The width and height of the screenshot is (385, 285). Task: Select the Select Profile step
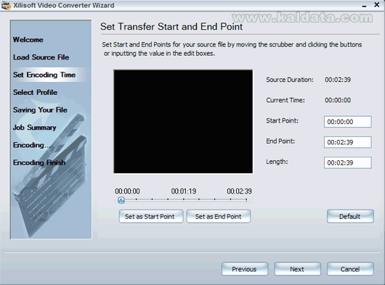click(35, 92)
